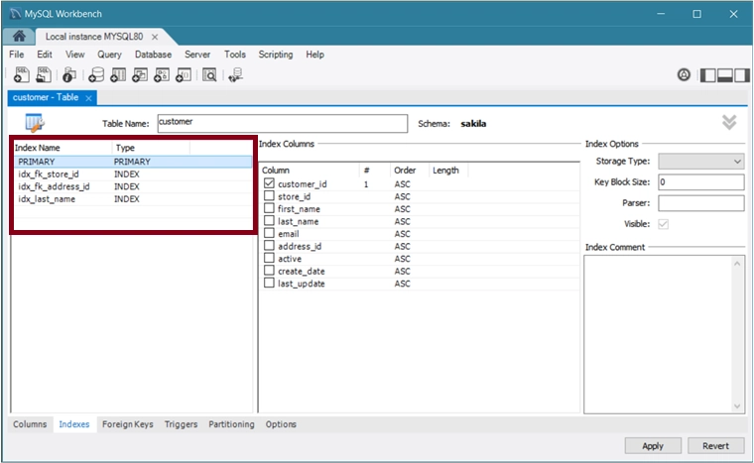Open the object inspector info icon
This screenshot has height=463, width=754.
[x=69, y=74]
